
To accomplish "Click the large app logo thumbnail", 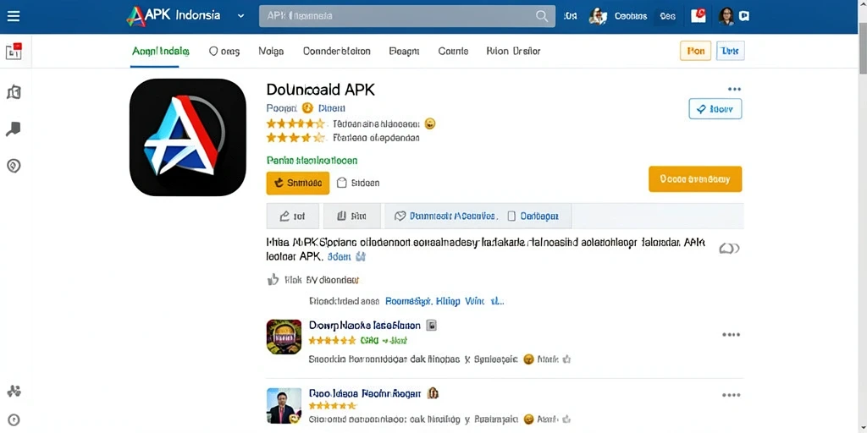I will pyautogui.click(x=187, y=138).
